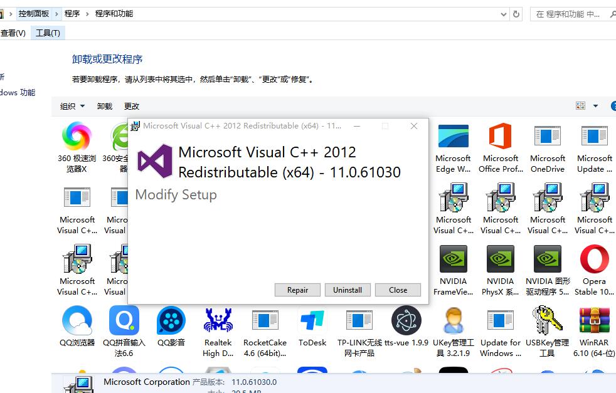Click the 卸载 toolbar command
Viewport: 616px width, 393px height.
105,107
